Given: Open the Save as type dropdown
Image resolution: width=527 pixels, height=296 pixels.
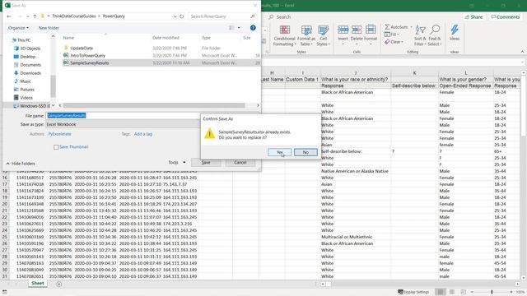Looking at the screenshot, I should tap(123, 124).
